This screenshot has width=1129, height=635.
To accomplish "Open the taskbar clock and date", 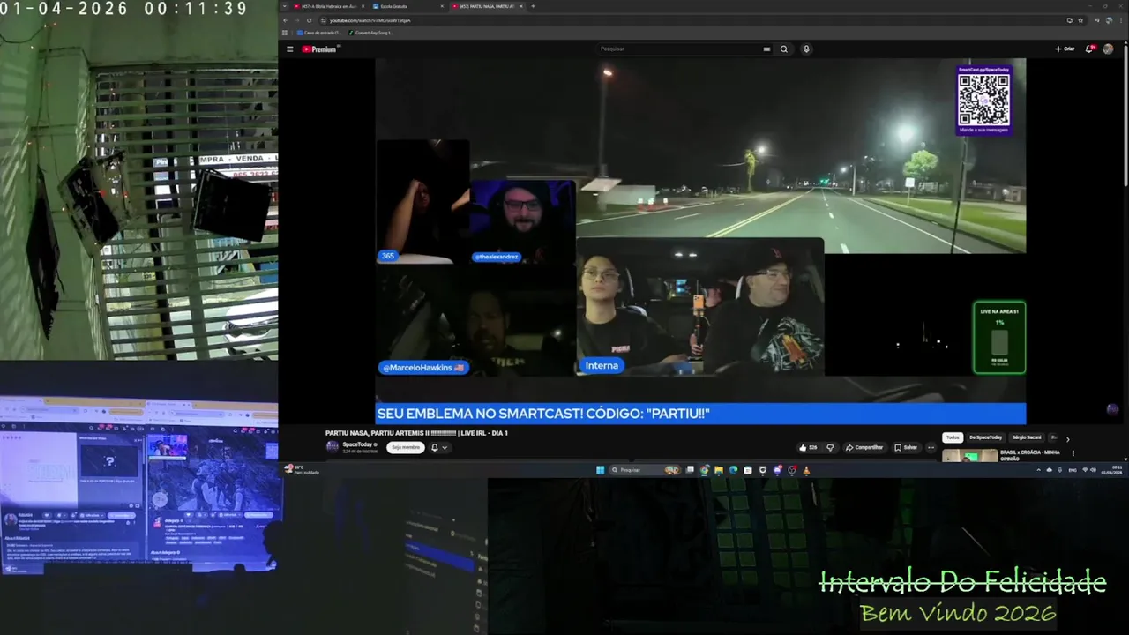I will [1110, 470].
